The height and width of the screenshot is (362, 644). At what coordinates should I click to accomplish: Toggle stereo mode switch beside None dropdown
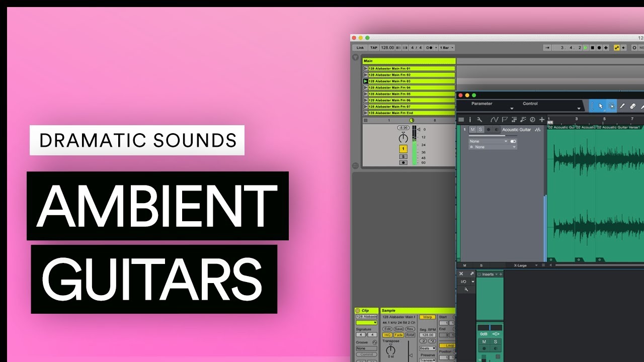coord(513,141)
